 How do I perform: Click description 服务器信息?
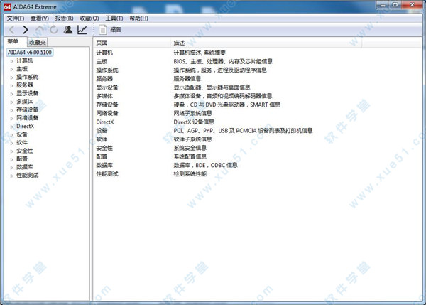tap(187, 79)
